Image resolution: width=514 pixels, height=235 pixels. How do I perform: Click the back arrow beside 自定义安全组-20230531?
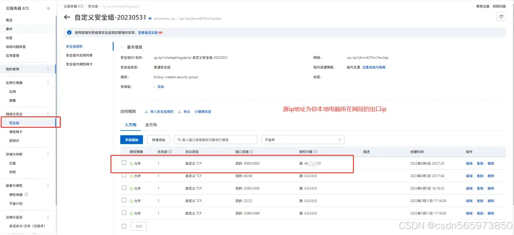[x=66, y=17]
